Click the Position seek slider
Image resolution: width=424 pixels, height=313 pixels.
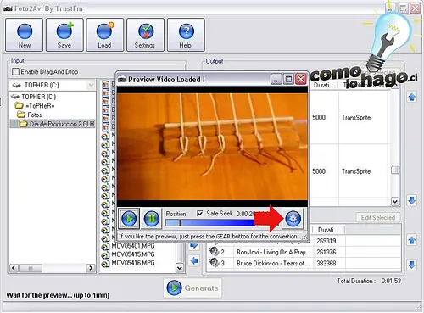209,223
